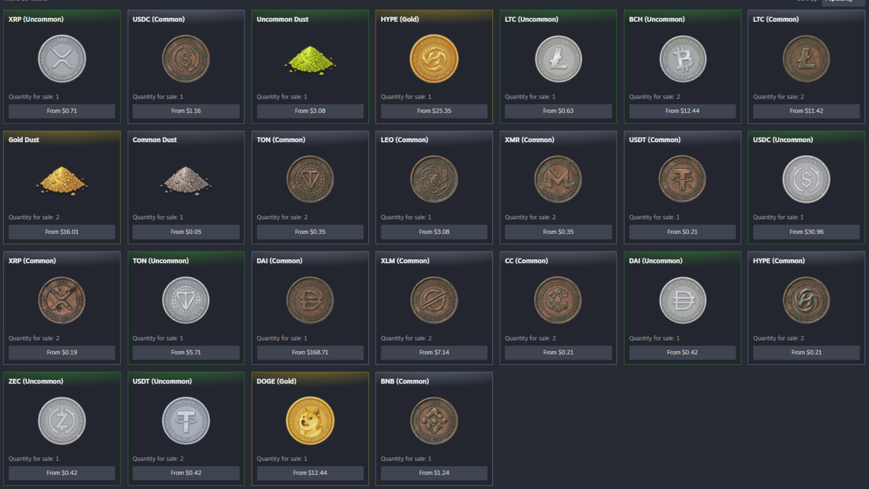Open the TON (Uncommon) silver coin image
This screenshot has height=489, width=869.
coord(186,300)
